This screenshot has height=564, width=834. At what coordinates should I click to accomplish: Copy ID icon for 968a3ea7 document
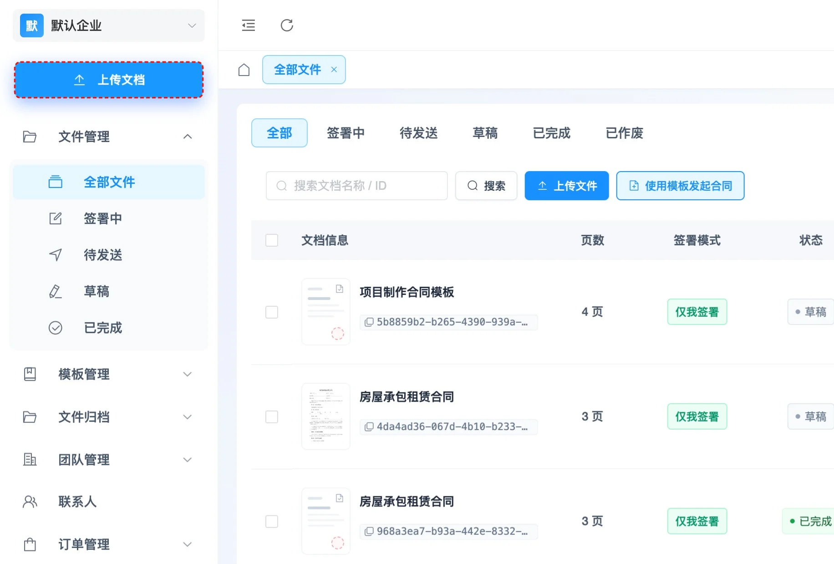tap(369, 532)
